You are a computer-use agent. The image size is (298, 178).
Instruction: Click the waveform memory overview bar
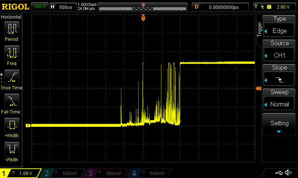pos(143,7)
